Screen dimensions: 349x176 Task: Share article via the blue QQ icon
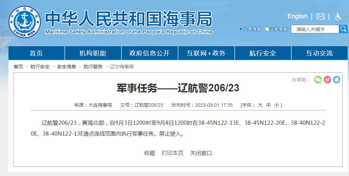[336, 80]
